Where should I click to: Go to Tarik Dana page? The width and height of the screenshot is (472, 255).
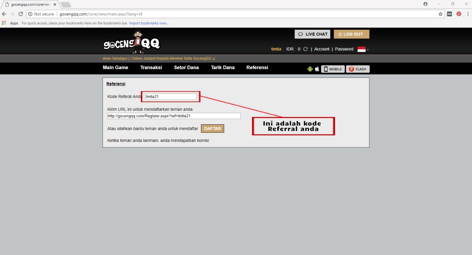pos(223,67)
